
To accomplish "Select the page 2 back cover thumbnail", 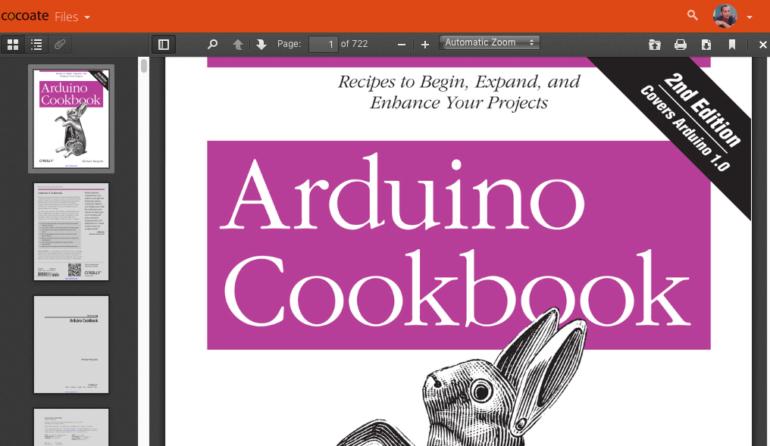I will point(71,232).
